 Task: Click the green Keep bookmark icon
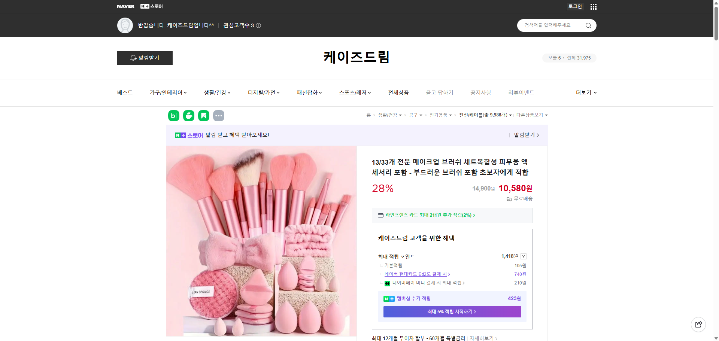click(203, 116)
